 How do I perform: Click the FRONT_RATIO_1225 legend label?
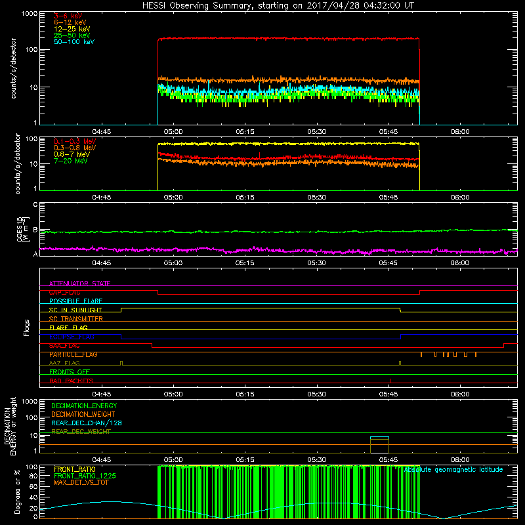click(x=85, y=476)
